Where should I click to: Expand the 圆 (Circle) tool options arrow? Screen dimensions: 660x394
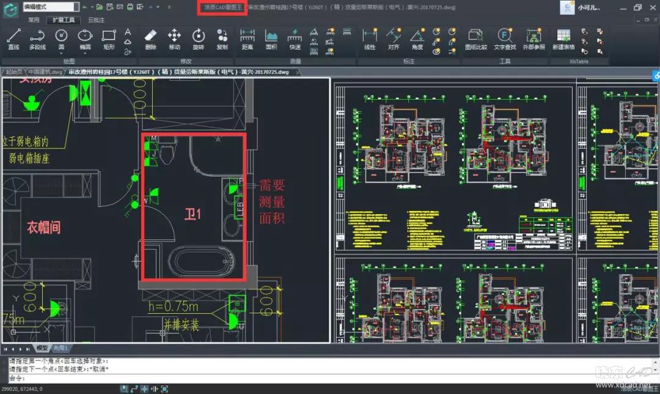click(61, 53)
